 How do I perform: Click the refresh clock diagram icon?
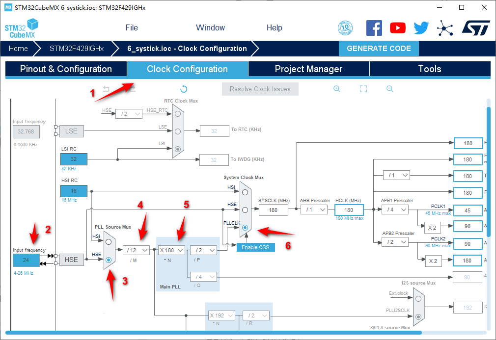[x=184, y=89]
